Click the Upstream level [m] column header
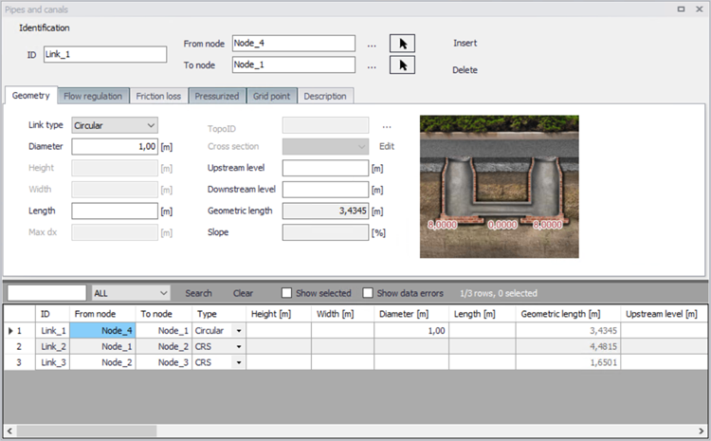The image size is (711, 441). 664,314
